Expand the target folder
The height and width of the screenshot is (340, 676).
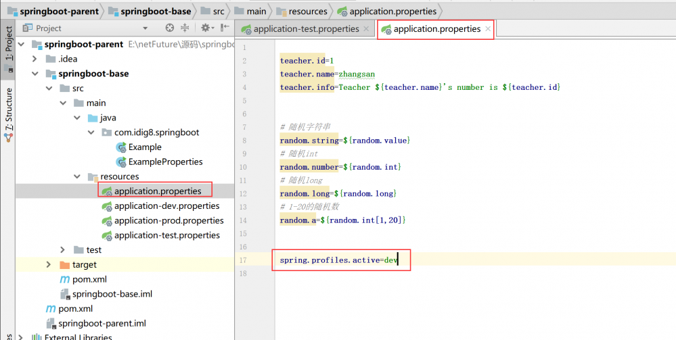point(49,265)
